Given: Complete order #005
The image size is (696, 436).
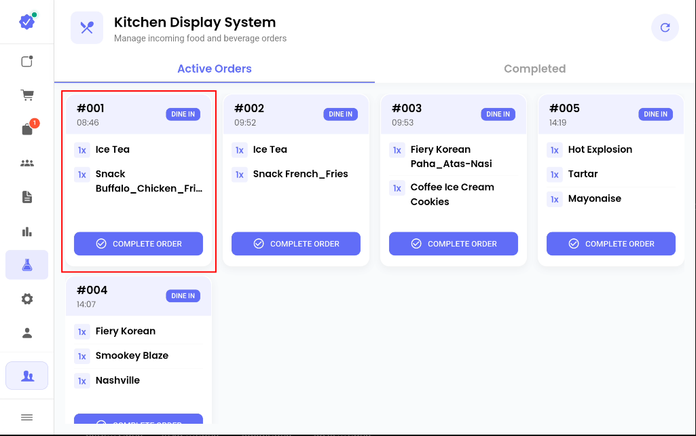Looking at the screenshot, I should pos(611,244).
